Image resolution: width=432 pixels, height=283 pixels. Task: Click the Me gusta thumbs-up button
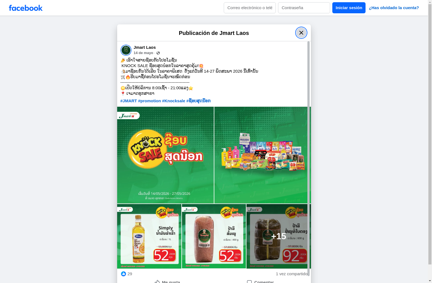(167, 282)
